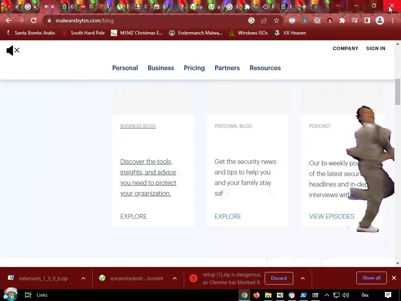Open Firefox from the taskbar
Viewport: 401px width, 301px height.
[x=256, y=295]
